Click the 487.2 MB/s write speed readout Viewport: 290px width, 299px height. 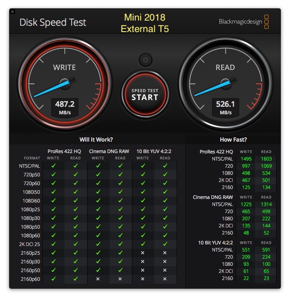pyautogui.click(x=65, y=108)
